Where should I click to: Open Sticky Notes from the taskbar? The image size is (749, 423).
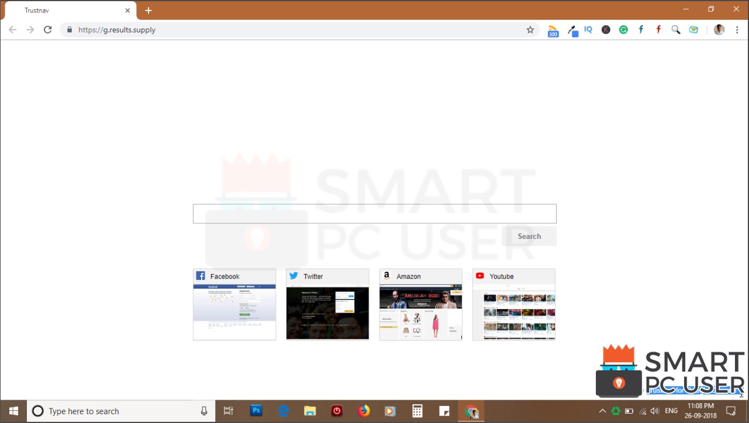click(444, 411)
